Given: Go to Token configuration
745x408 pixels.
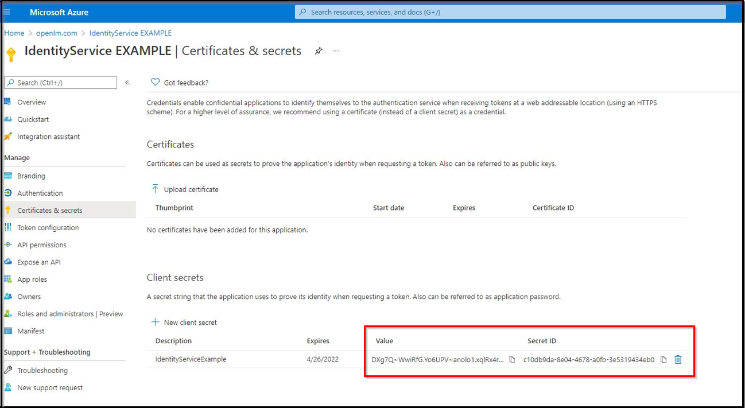Looking at the screenshot, I should (x=48, y=228).
